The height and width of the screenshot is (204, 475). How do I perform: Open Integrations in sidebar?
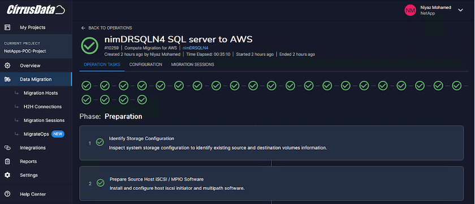pyautogui.click(x=33, y=147)
